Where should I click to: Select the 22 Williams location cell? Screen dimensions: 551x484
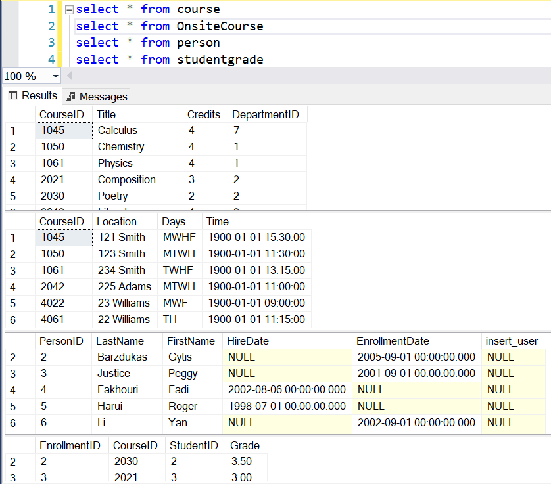coord(125,319)
